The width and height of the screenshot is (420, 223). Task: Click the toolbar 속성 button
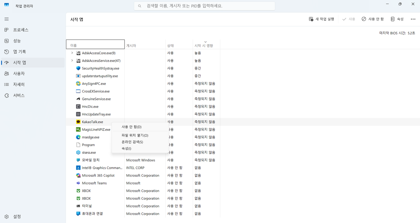click(397, 19)
